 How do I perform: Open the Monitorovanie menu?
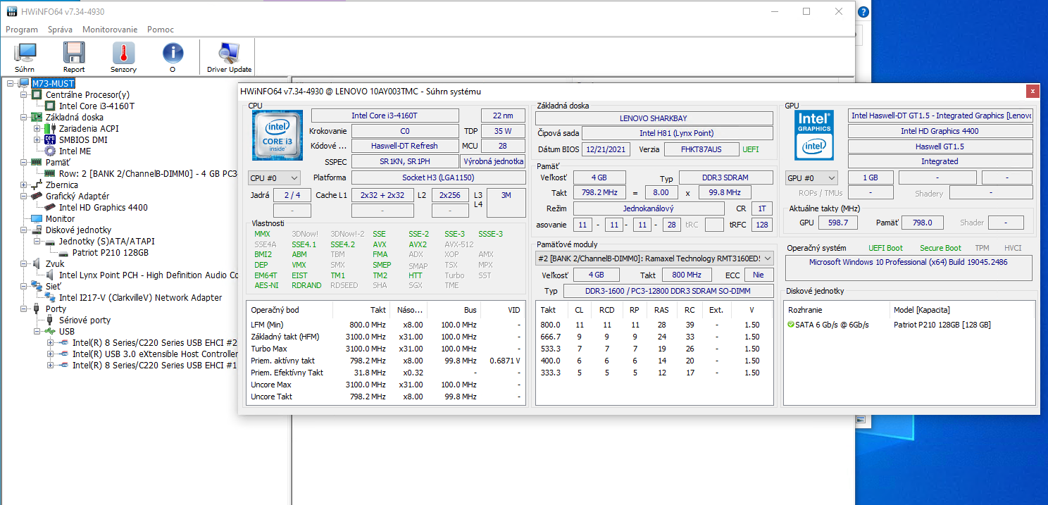[110, 30]
